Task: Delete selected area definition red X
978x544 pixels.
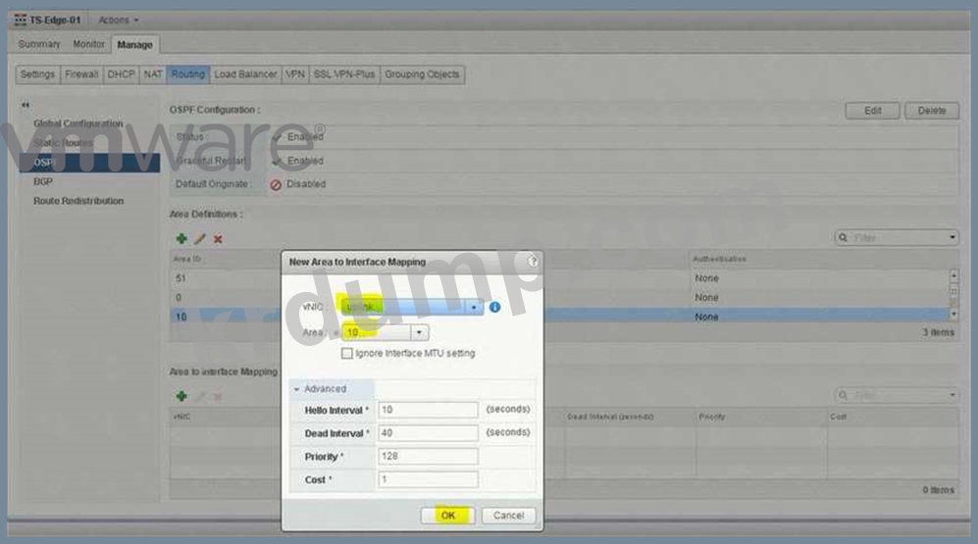Action: click(x=218, y=238)
